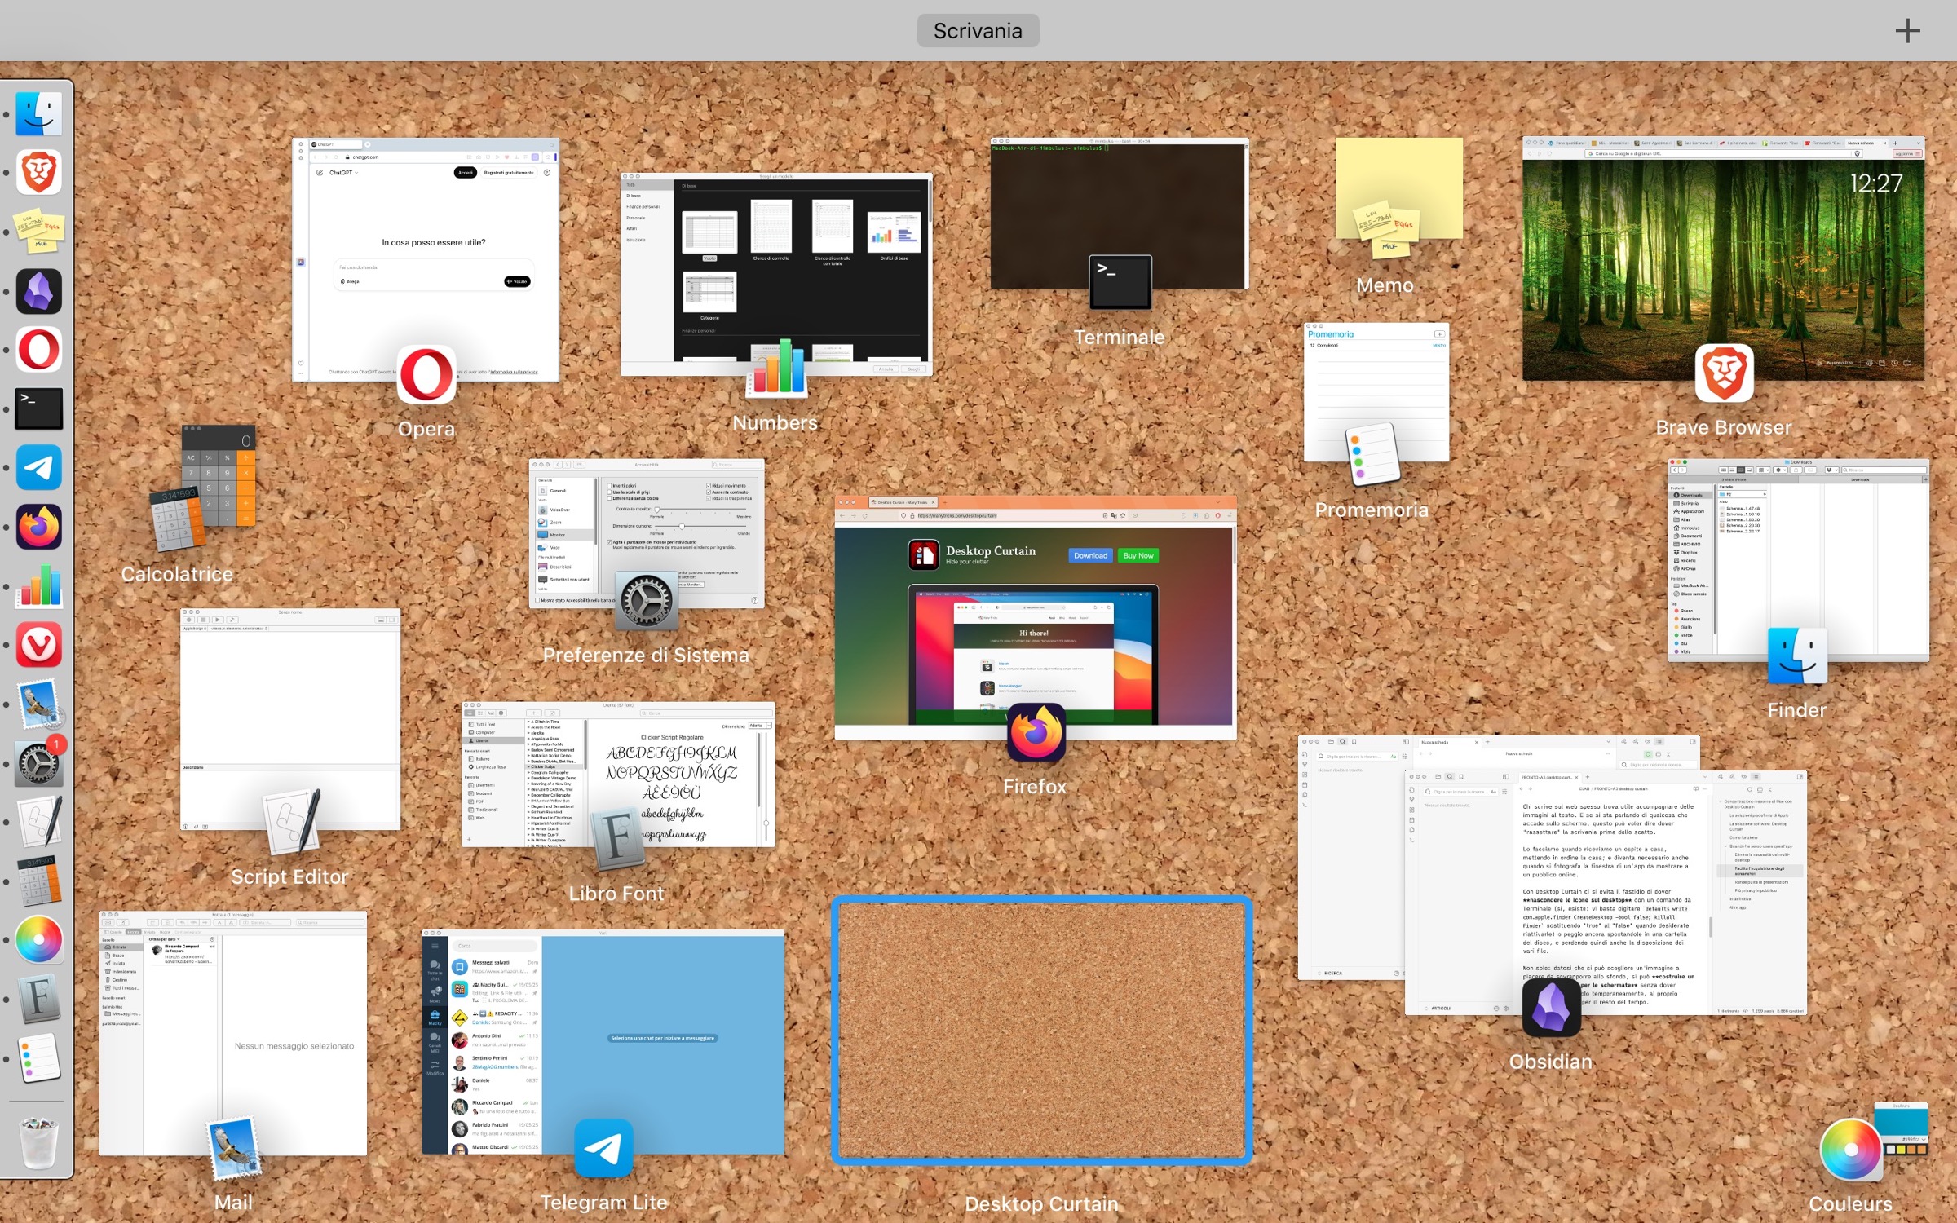Click the Finder icon in the Dock
The image size is (1957, 1223).
(38, 113)
